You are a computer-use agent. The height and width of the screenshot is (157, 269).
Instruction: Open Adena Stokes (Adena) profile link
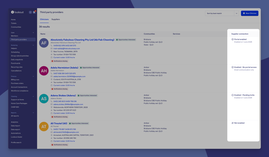(x=63, y=96)
